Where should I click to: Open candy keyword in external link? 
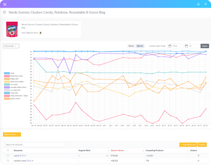[x=22, y=155]
